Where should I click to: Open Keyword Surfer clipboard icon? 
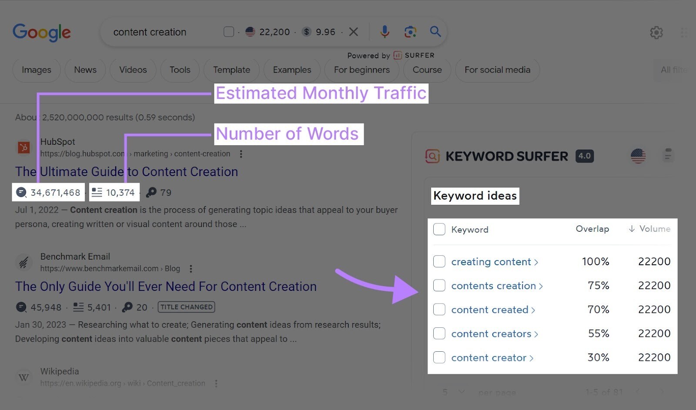click(668, 155)
